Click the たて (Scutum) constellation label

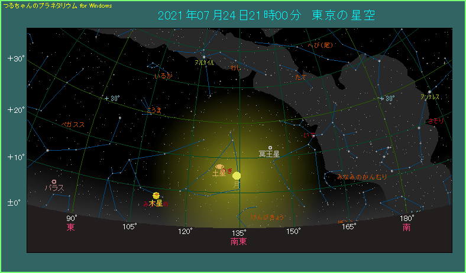pyautogui.click(x=300, y=77)
